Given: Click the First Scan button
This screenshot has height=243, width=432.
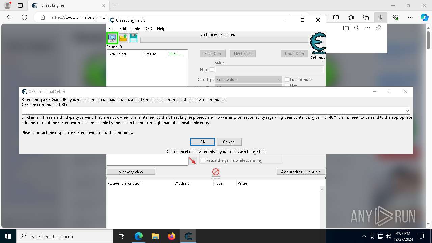Looking at the screenshot, I should [x=213, y=54].
